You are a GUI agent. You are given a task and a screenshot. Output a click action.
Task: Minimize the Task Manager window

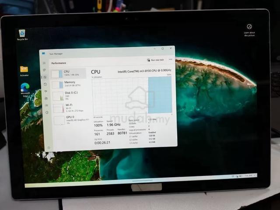click(155, 49)
